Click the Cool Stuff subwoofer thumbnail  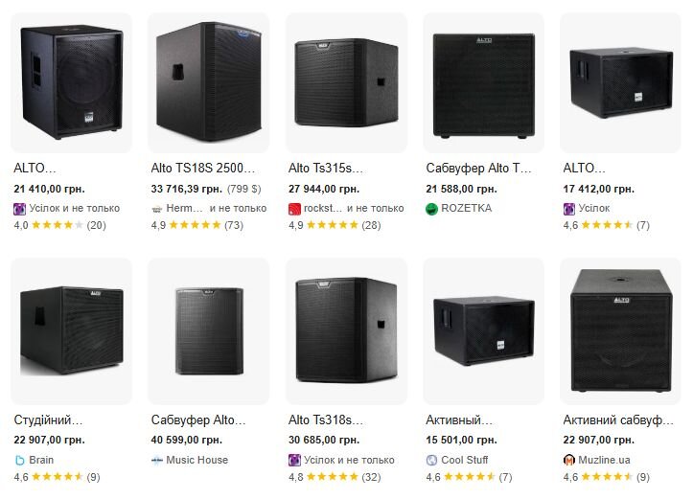pos(483,330)
